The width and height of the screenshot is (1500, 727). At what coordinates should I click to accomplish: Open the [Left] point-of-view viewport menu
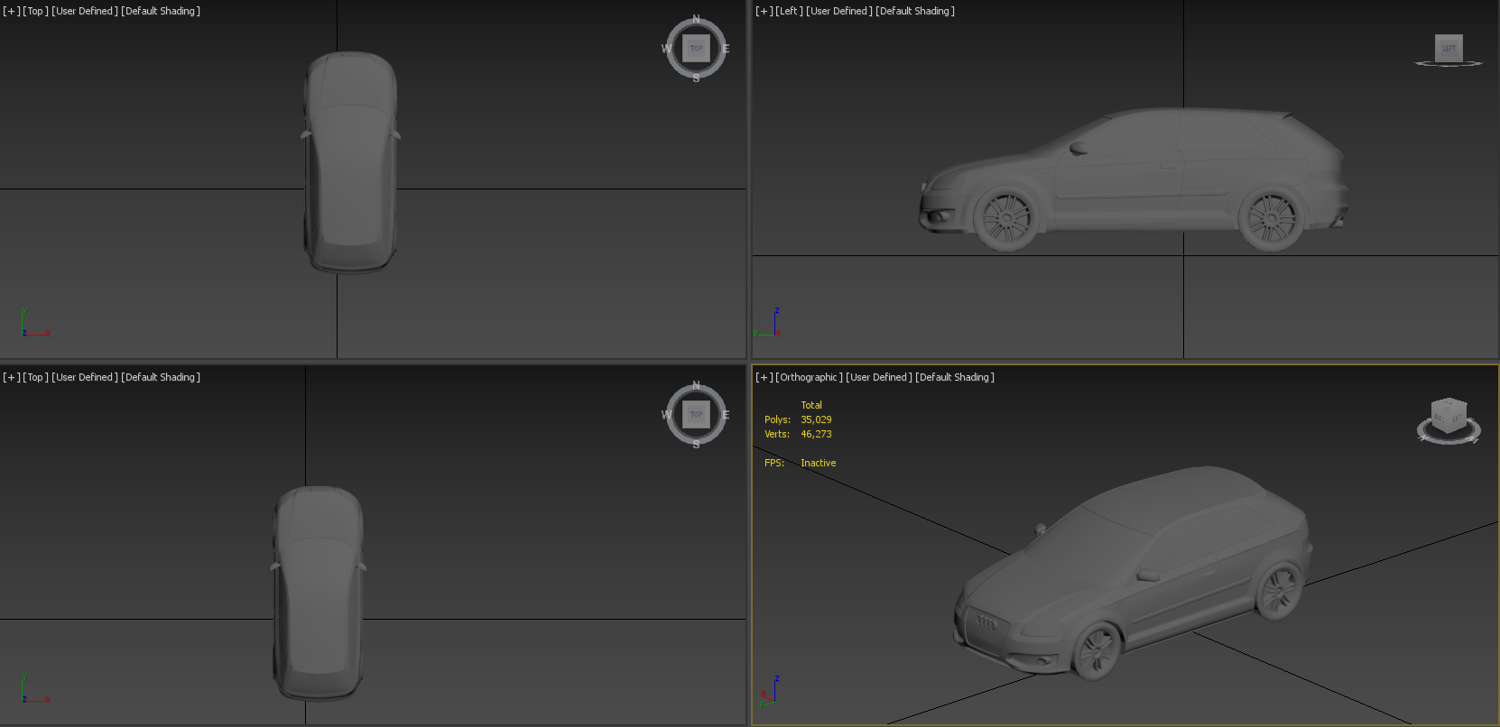789,12
